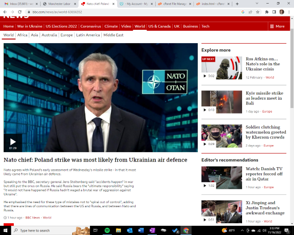Bookmark this page with the star icon
Viewport: 294px width, 235px height.
[258, 12]
